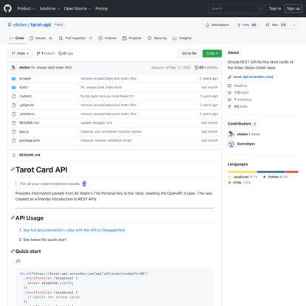Open the Open Source menu
Image resolution: width=306 pixels, height=306 pixels.
77,9
